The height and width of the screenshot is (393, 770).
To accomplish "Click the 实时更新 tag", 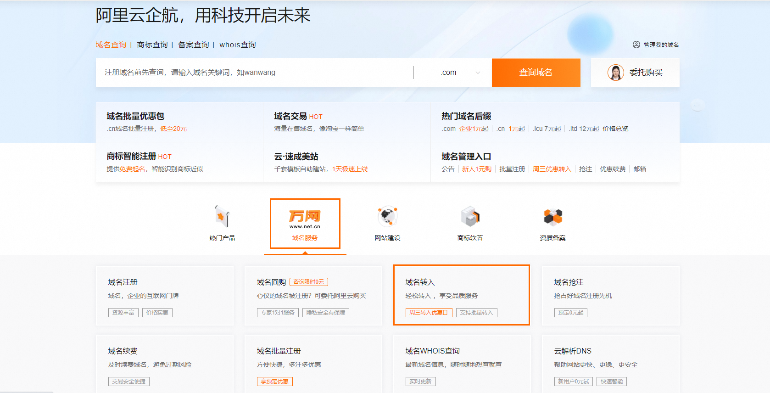I will [421, 382].
